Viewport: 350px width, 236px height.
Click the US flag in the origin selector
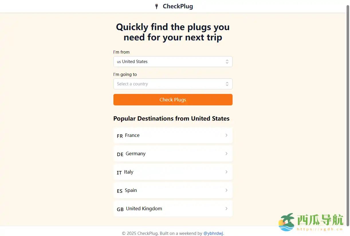coord(119,62)
